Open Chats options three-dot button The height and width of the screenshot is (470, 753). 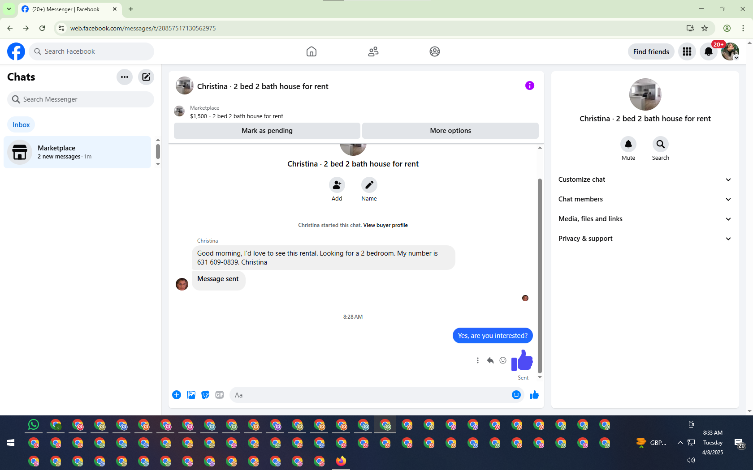125,77
